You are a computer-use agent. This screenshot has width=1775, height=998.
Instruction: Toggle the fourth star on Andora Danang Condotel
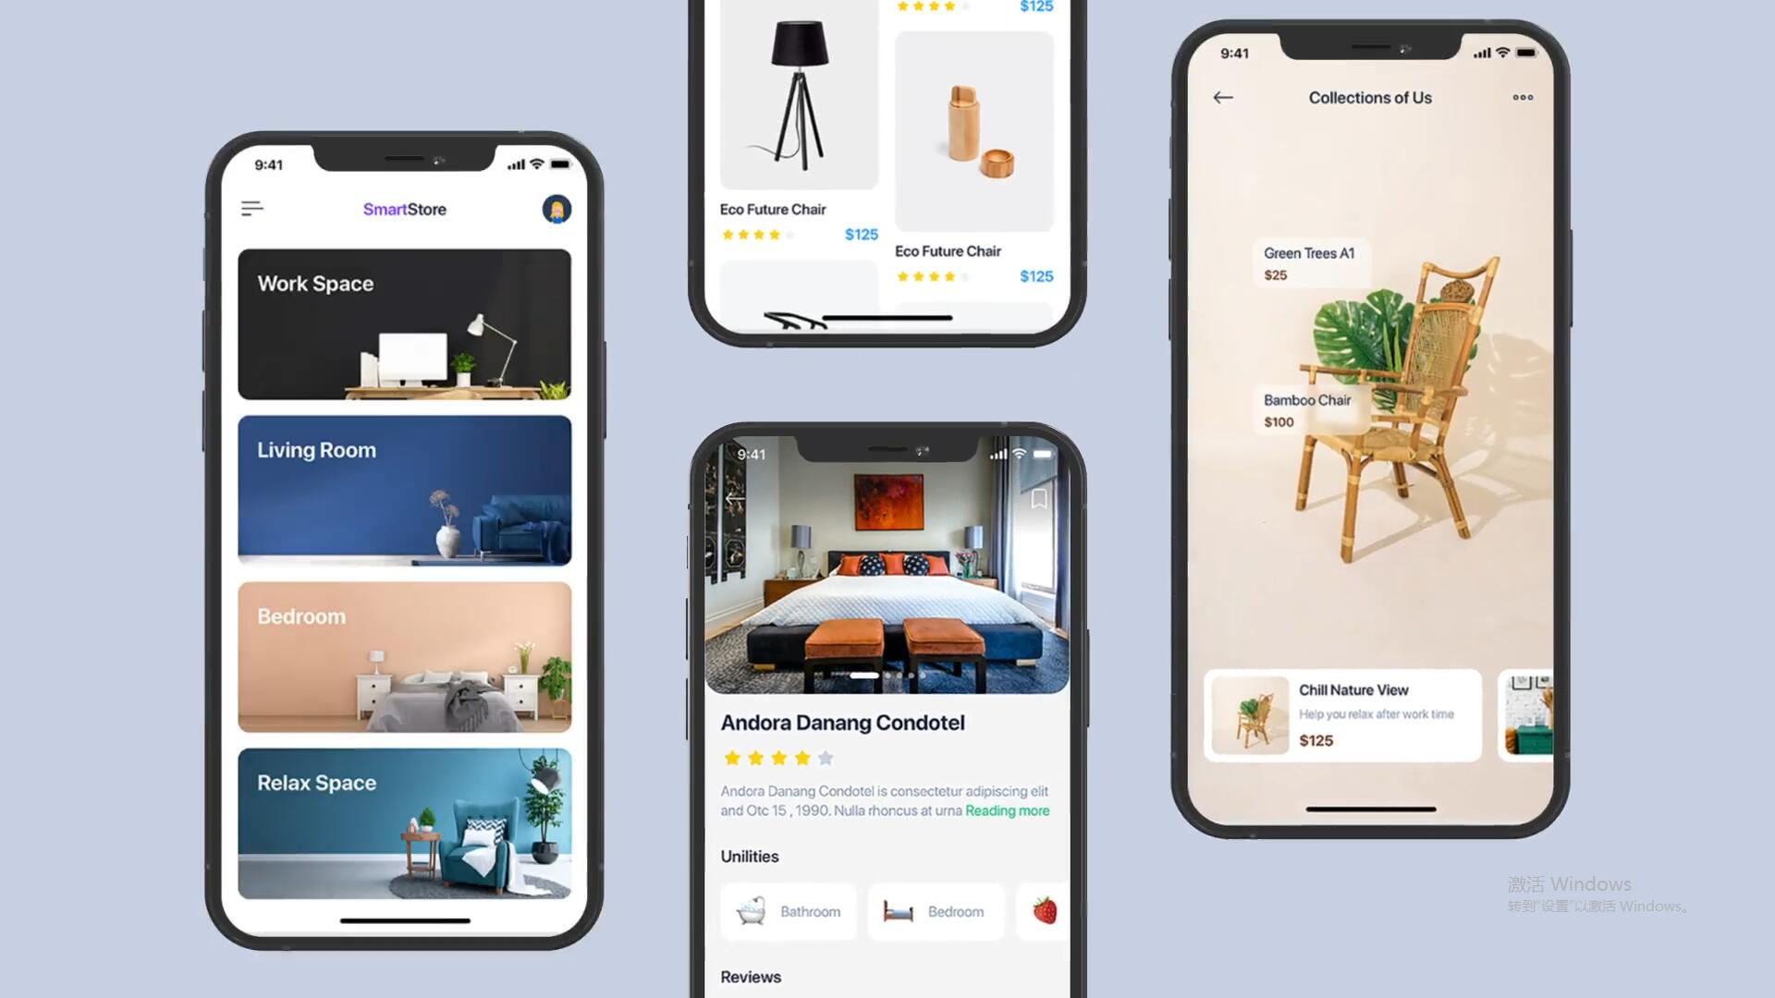click(800, 757)
